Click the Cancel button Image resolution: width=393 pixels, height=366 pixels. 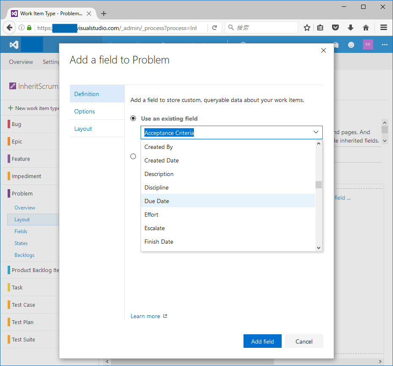[304, 341]
